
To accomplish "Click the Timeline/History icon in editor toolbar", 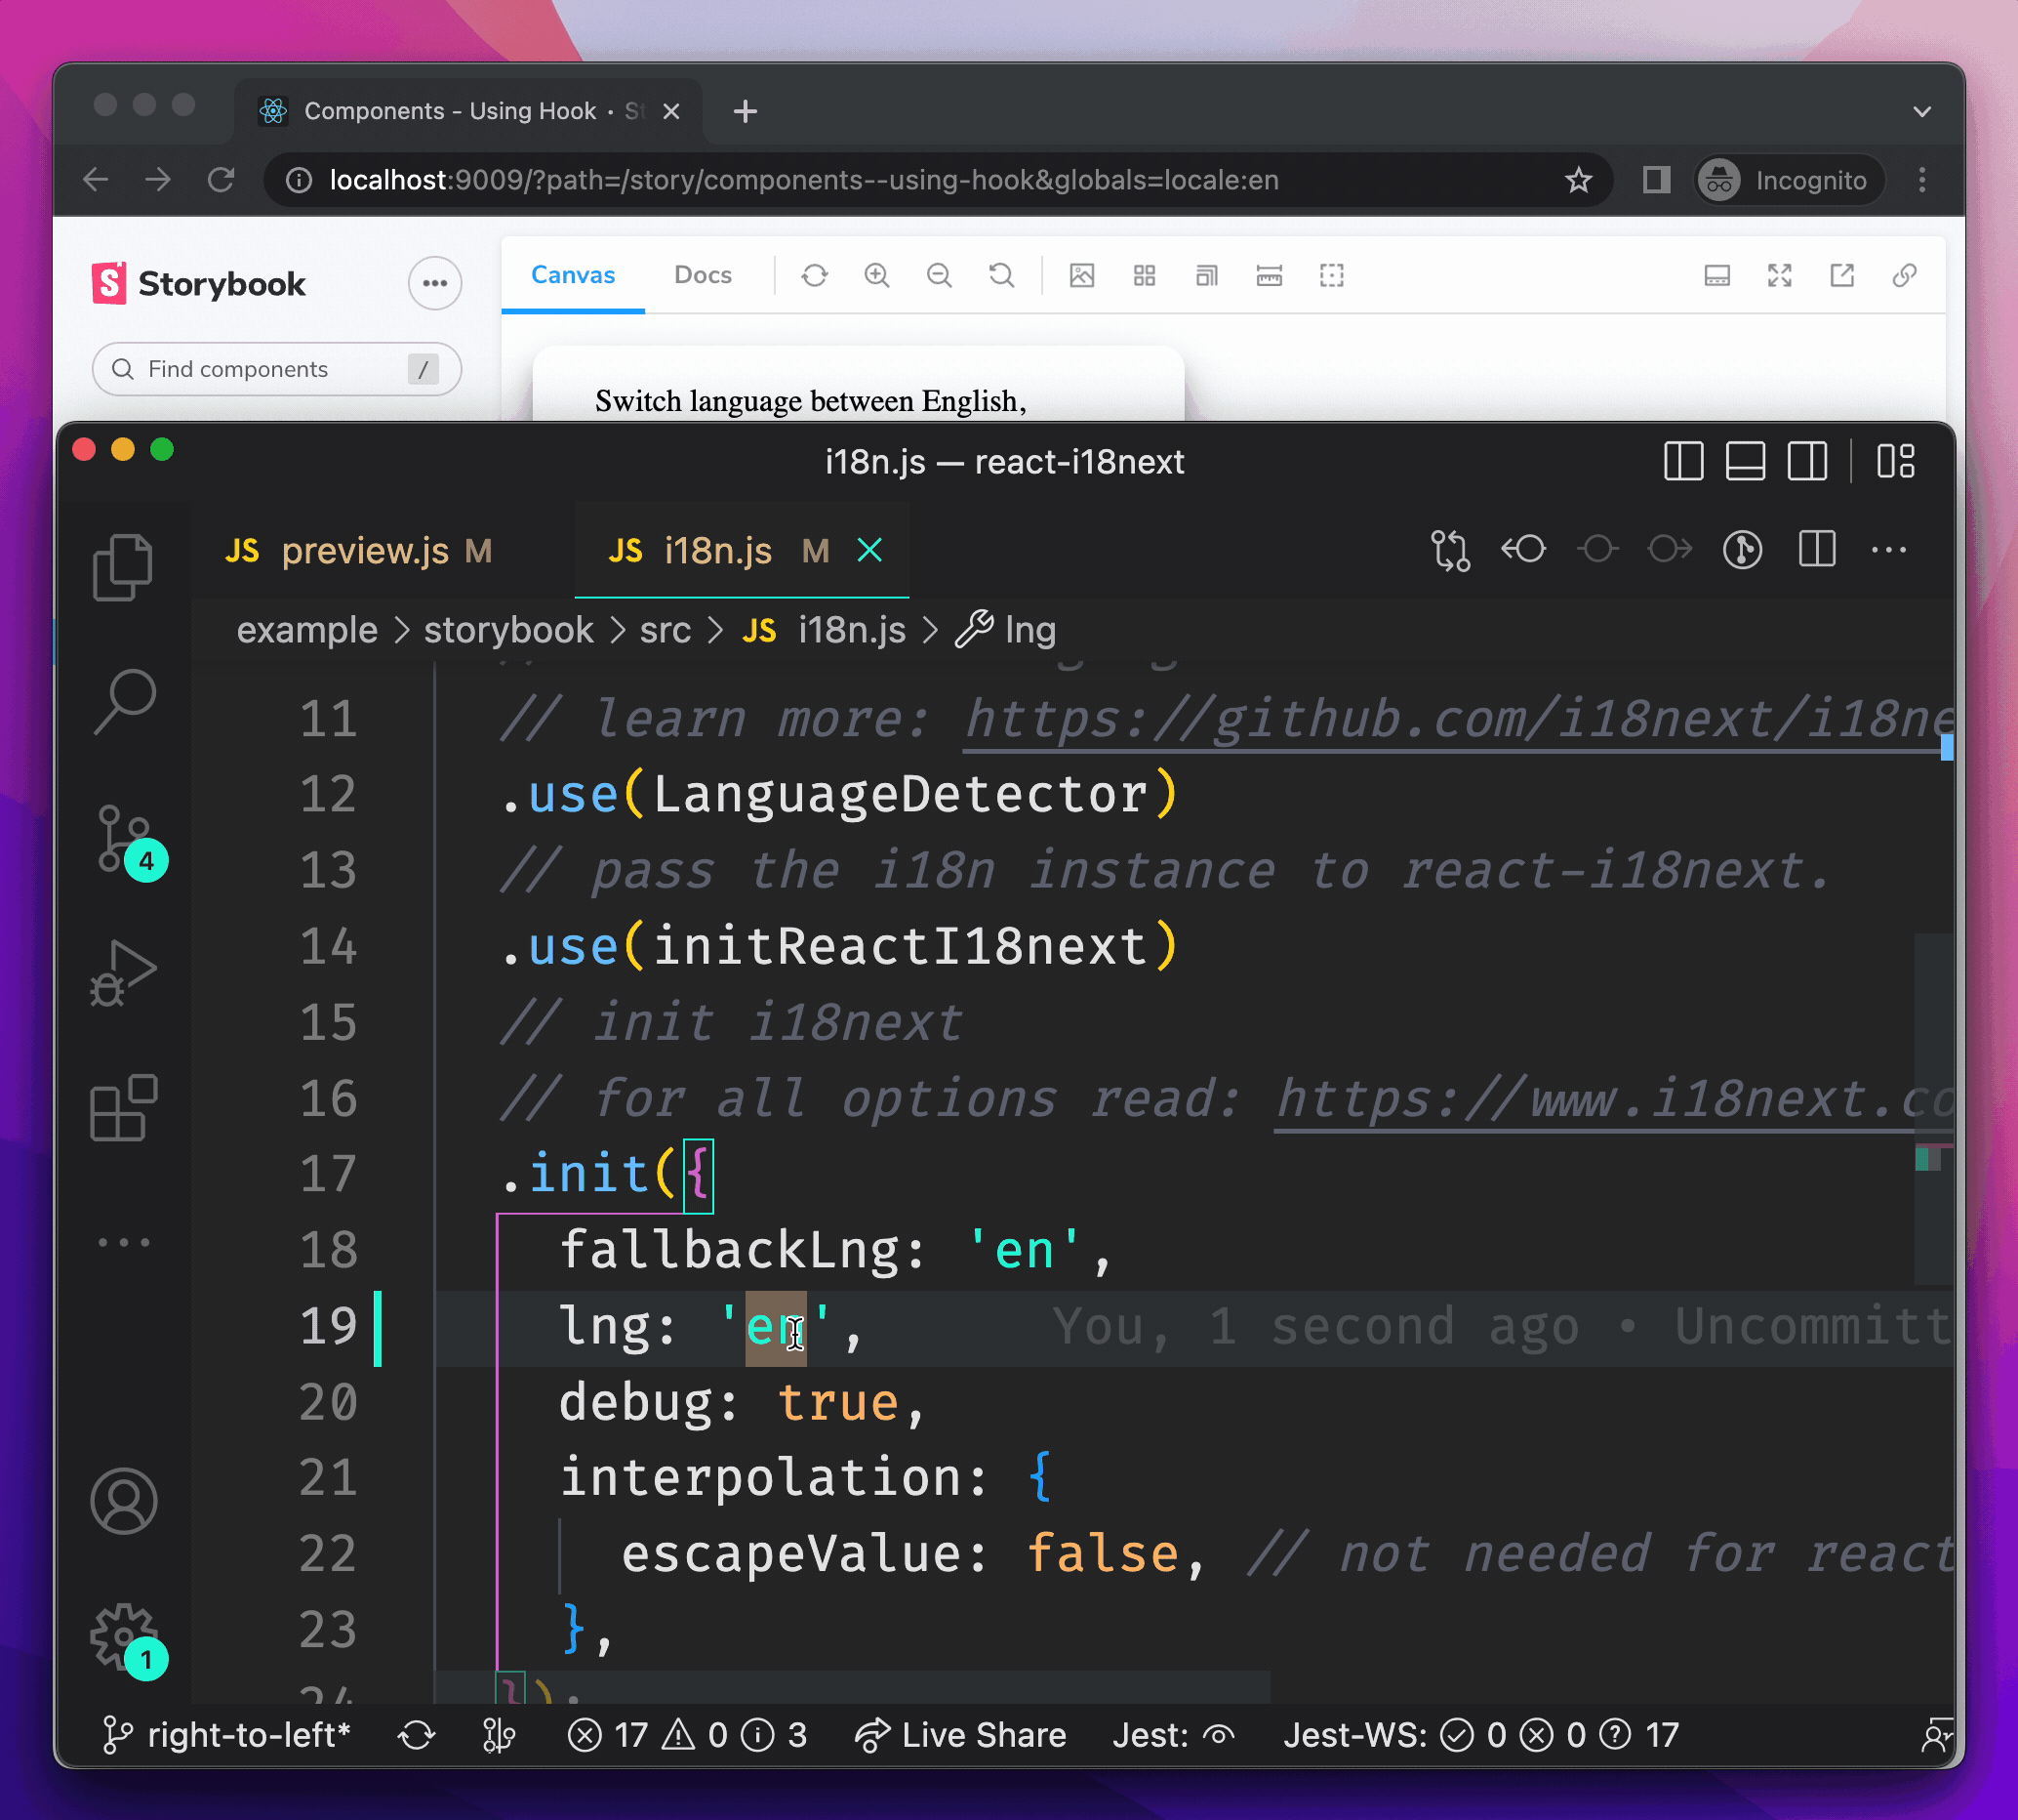I will coord(1742,552).
